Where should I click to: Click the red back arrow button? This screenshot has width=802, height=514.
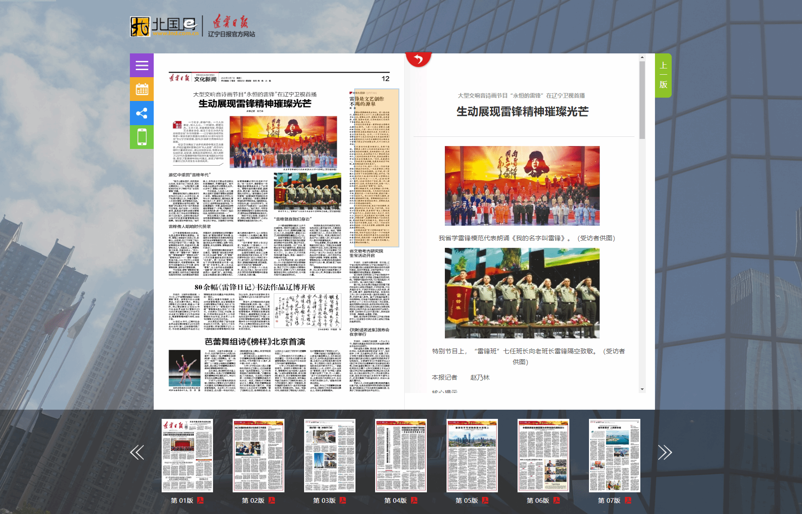418,59
